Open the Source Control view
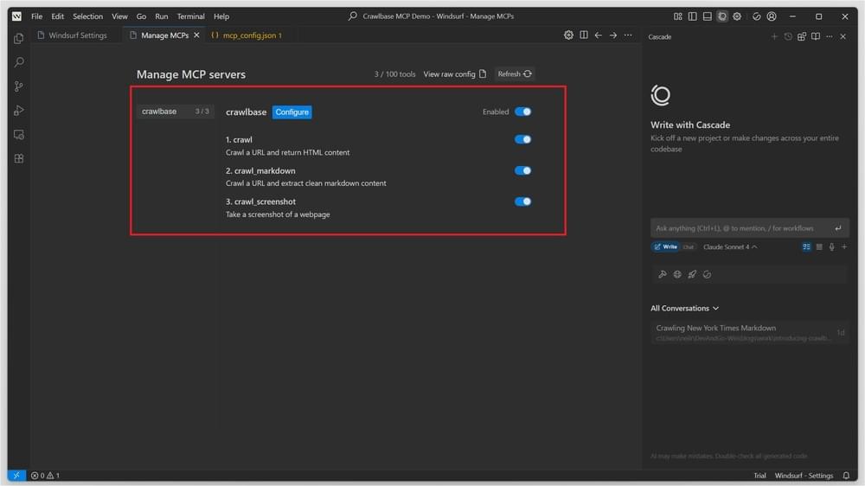This screenshot has width=865, height=486. (18, 86)
